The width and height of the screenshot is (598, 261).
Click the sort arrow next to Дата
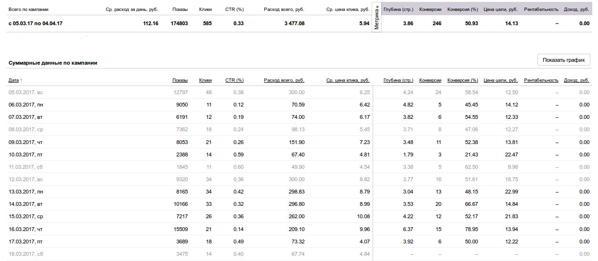click(21, 80)
